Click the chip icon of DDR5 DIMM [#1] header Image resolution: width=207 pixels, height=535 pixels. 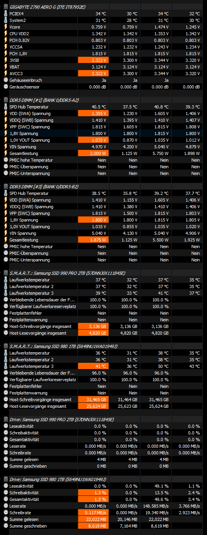pyautogui.click(x=6, y=100)
